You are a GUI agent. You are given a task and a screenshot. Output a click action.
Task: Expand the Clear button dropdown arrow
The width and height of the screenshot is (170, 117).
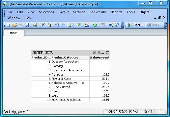[143, 25]
